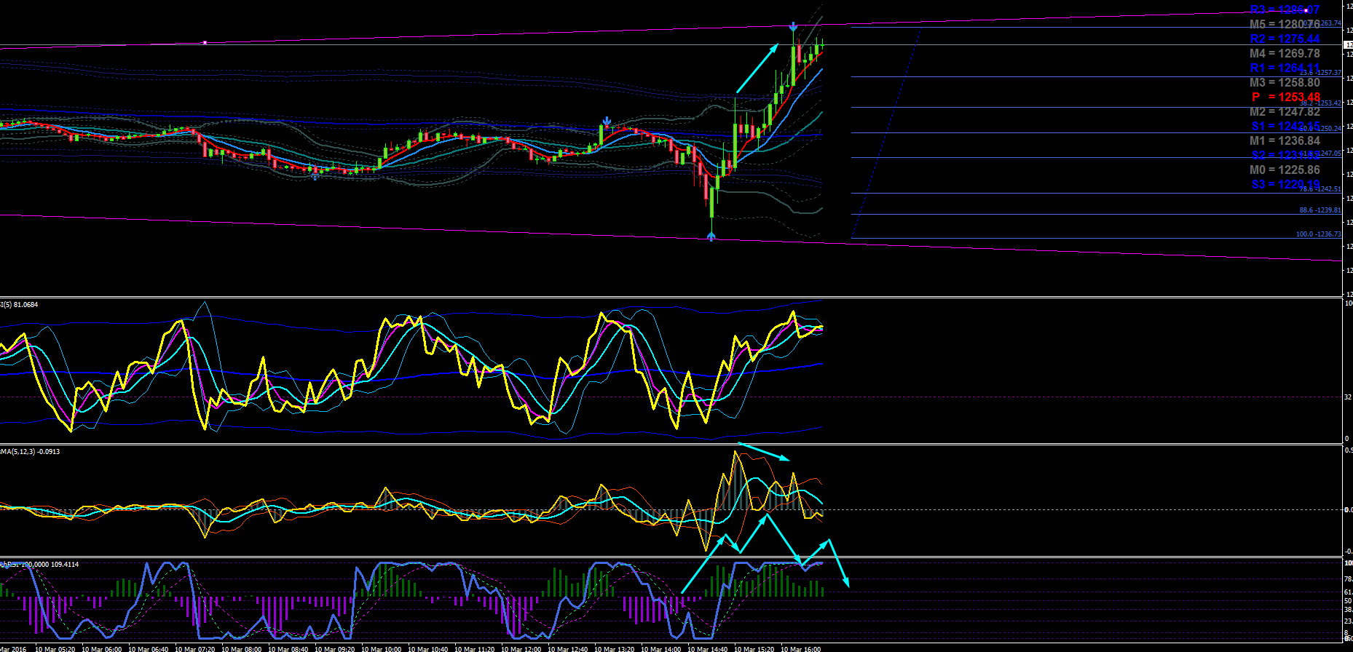Click the 10 Mar 10:00 time axis label
Viewport: 1353px width, 652px height.
(x=381, y=649)
